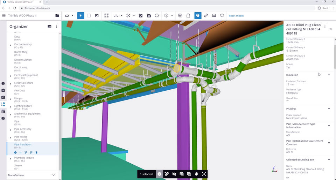The image size is (336, 180).
Task: Zoom to fit the selected object
Action: click(x=204, y=174)
